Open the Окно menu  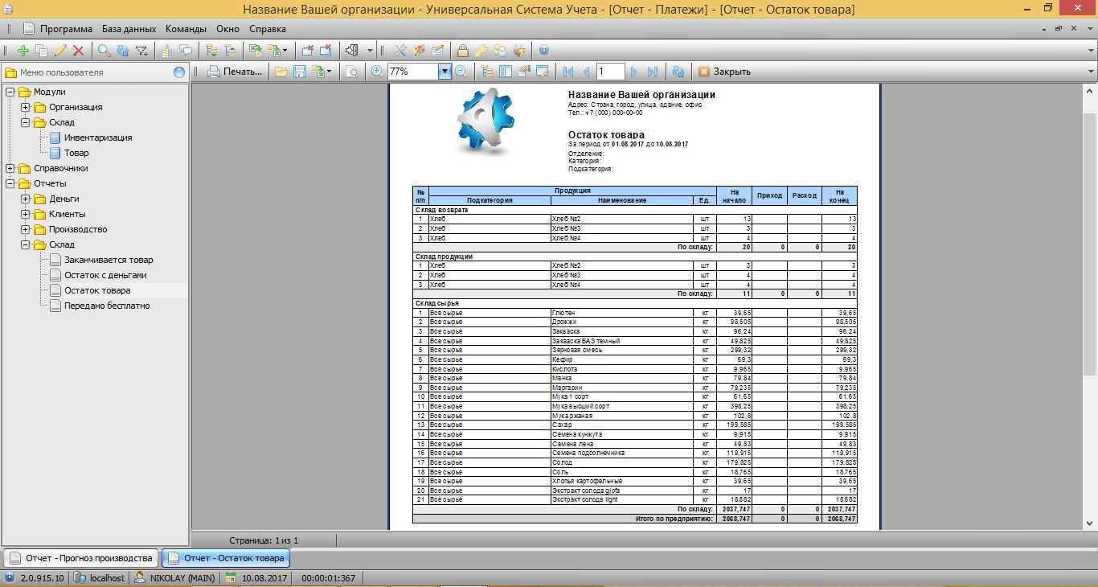[x=228, y=29]
